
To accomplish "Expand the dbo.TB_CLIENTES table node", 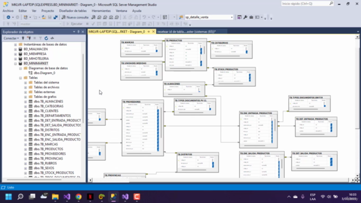I will [x=25, y=111].
